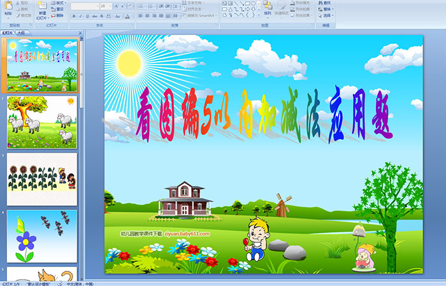This screenshot has height=286, width=446.
Task: Click the Cut (剪切) button
Action: pos(22,3)
